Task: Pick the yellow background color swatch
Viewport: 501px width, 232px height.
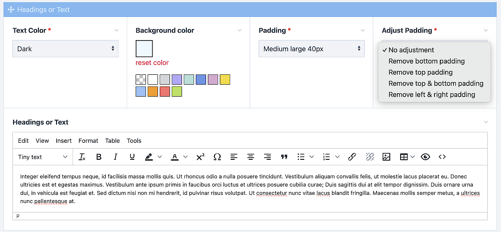Action: click(x=225, y=80)
